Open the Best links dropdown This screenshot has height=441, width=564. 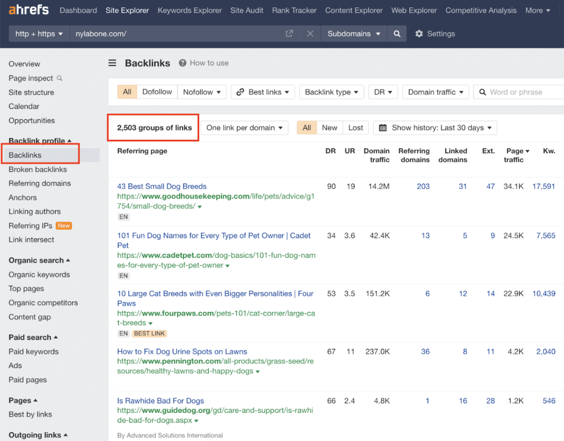click(263, 92)
